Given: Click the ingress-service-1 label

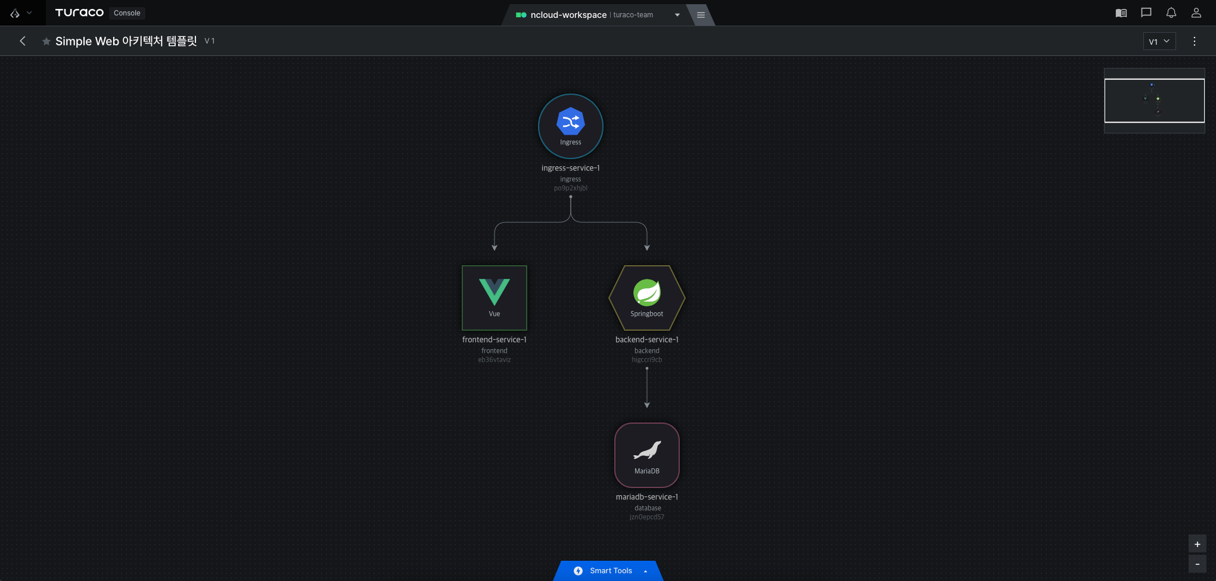Looking at the screenshot, I should point(571,168).
